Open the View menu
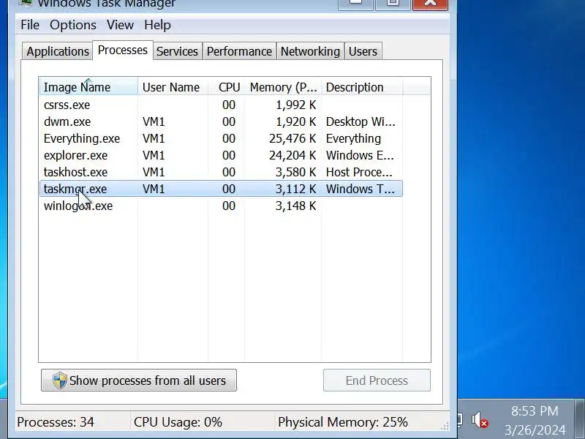This screenshot has height=439, width=585. [x=120, y=25]
